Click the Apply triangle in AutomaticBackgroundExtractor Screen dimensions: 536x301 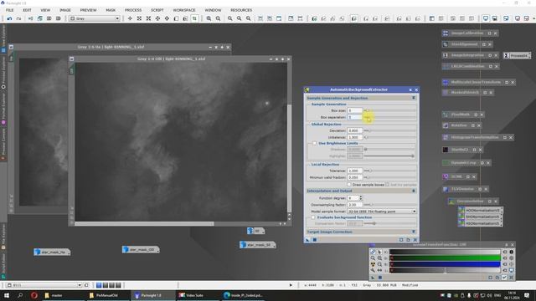point(307,240)
